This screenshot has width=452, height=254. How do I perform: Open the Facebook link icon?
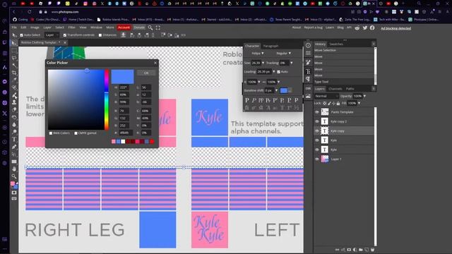point(372,28)
